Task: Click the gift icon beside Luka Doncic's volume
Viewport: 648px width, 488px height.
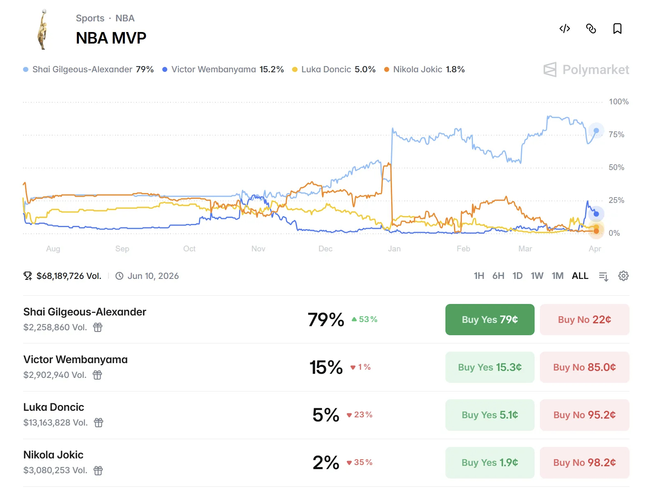Action: tap(98, 423)
